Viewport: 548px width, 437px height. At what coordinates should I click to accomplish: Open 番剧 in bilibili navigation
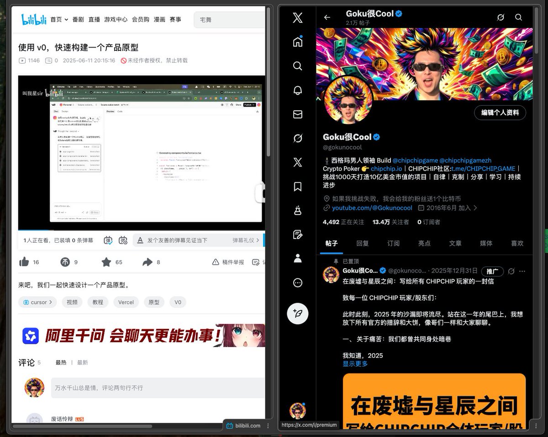pyautogui.click(x=78, y=19)
